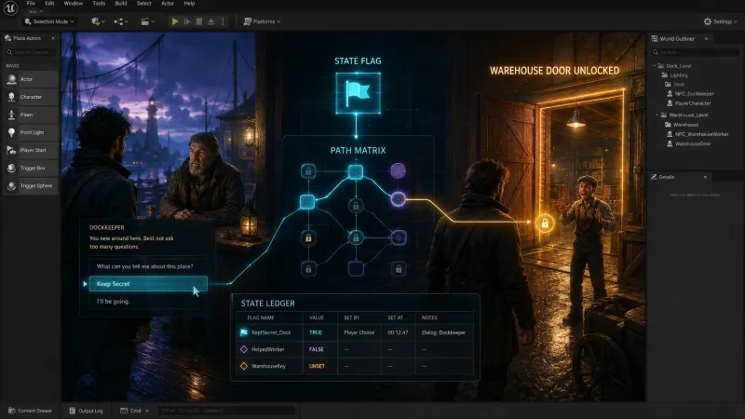Click the State Flag icon
The width and height of the screenshot is (745, 419).
pos(358,92)
